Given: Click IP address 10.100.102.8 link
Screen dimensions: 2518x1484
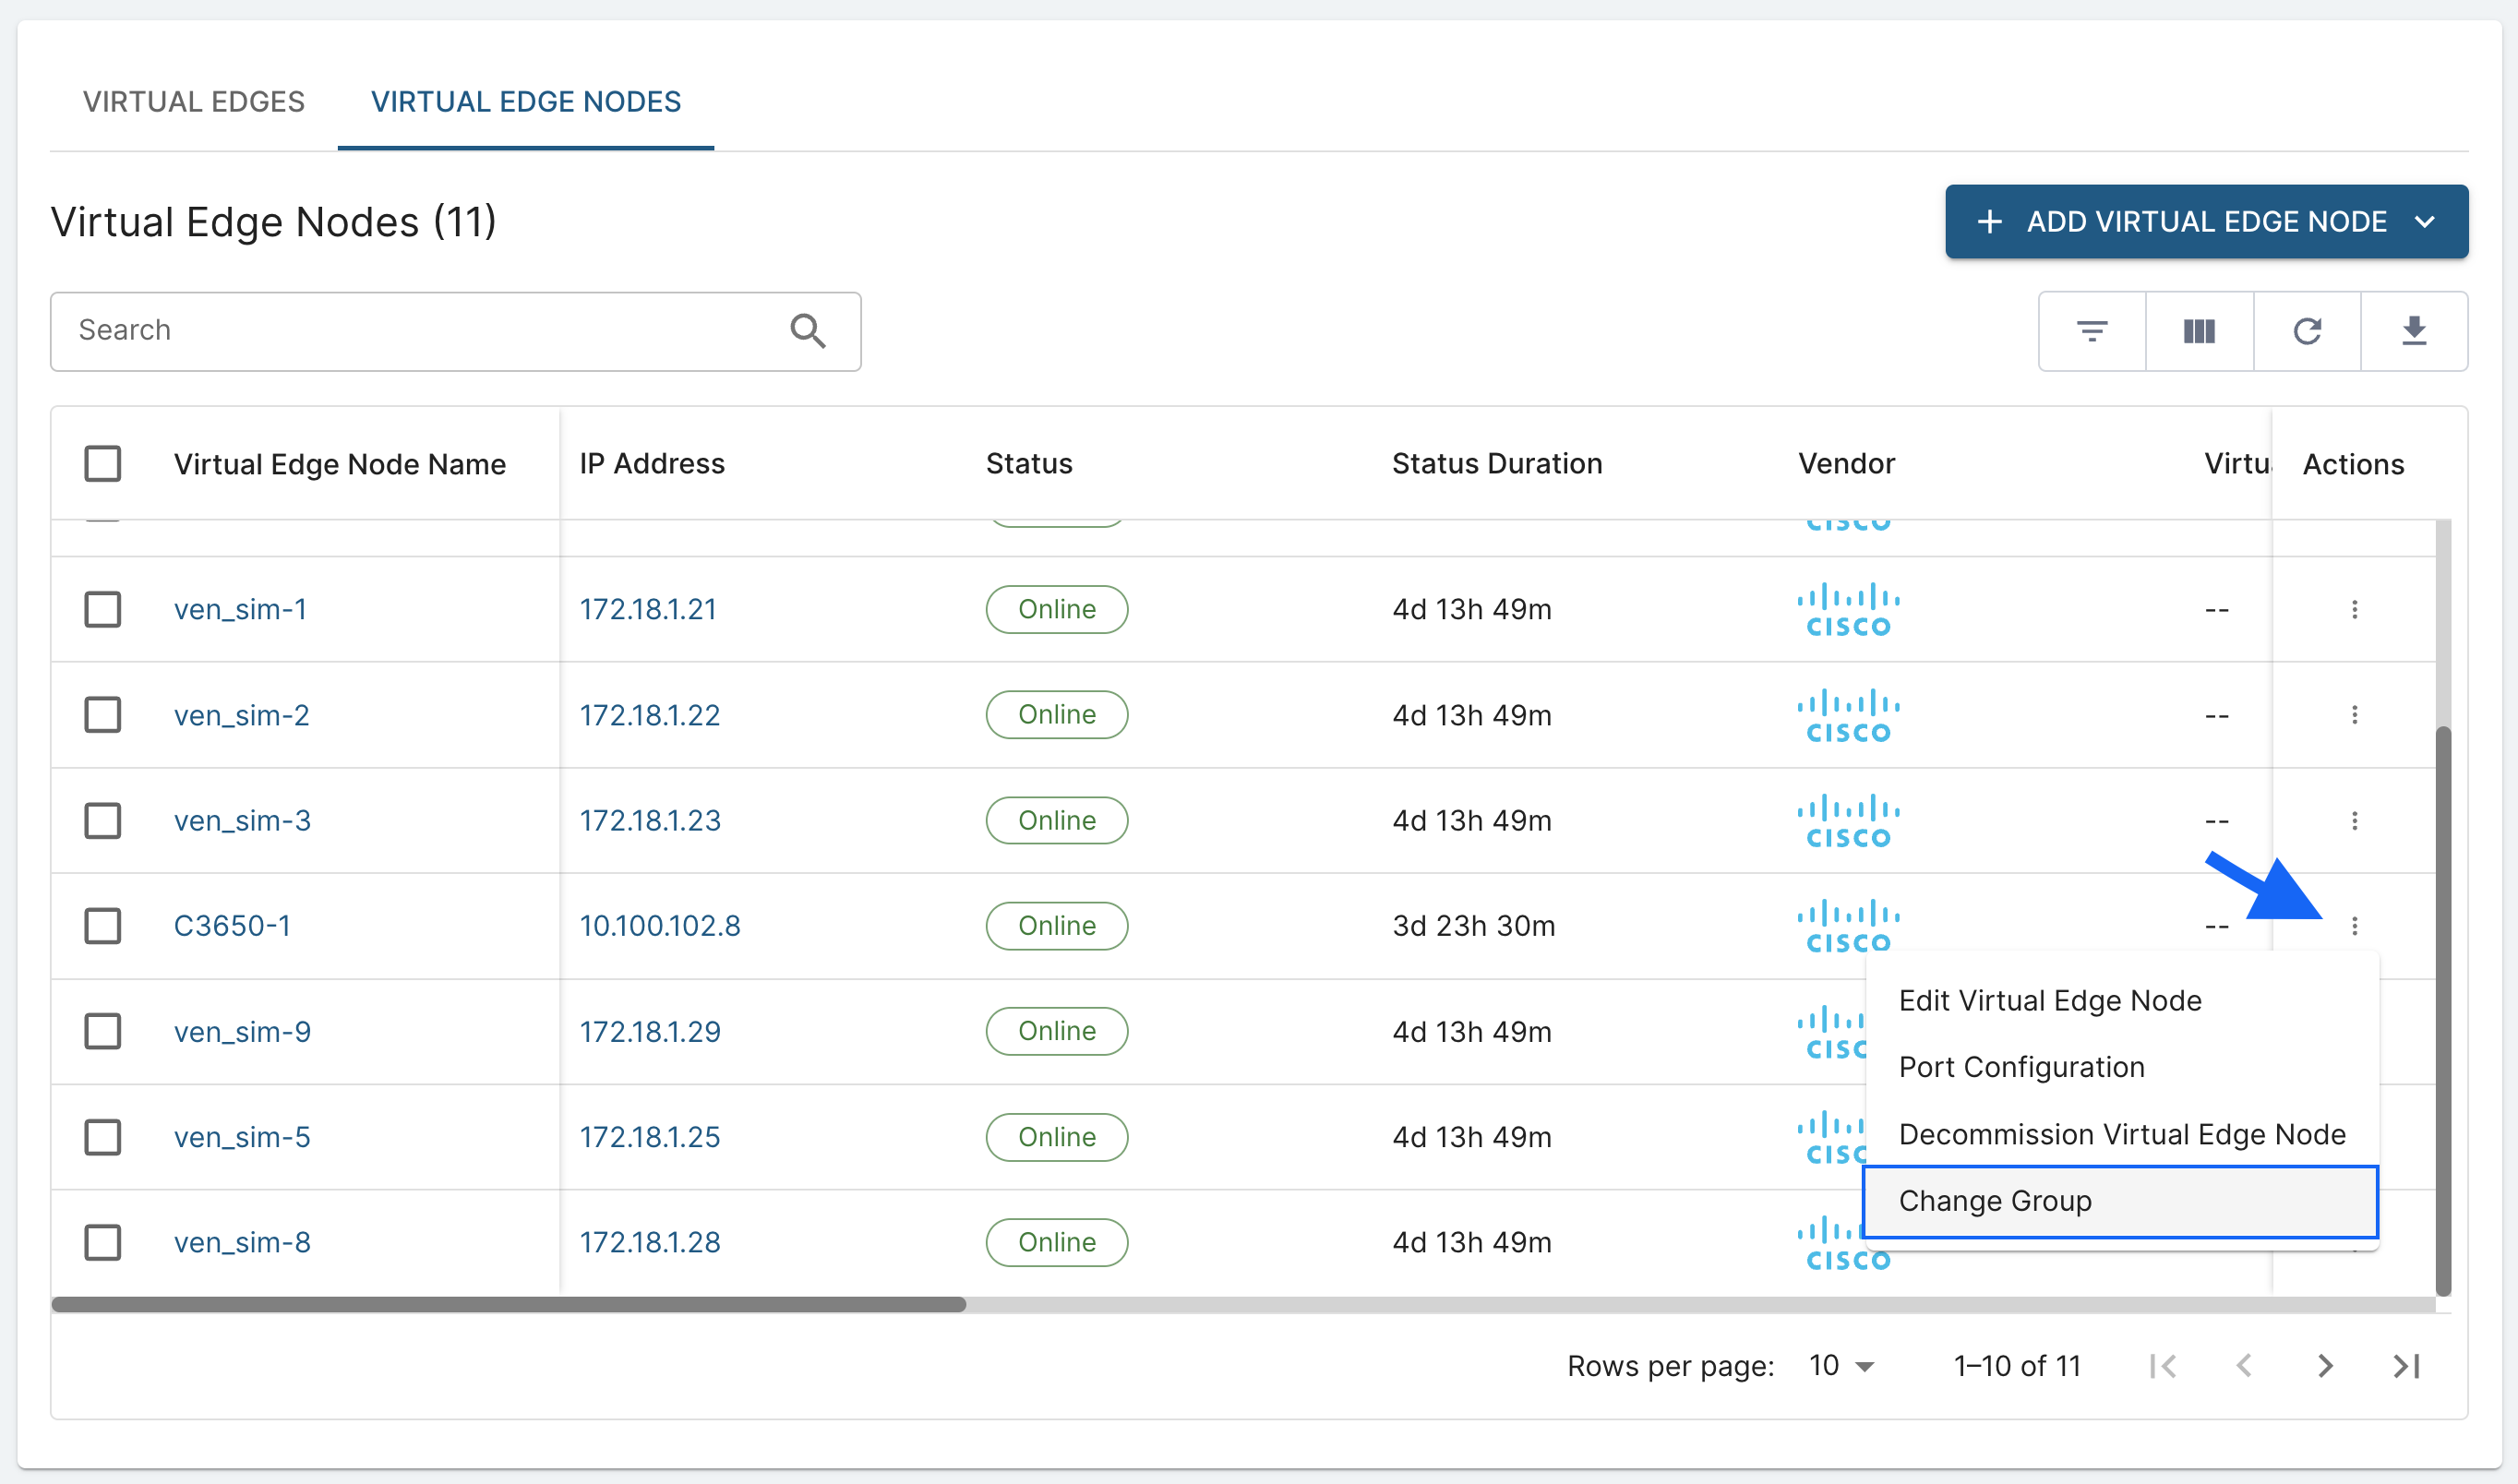Looking at the screenshot, I should (660, 926).
